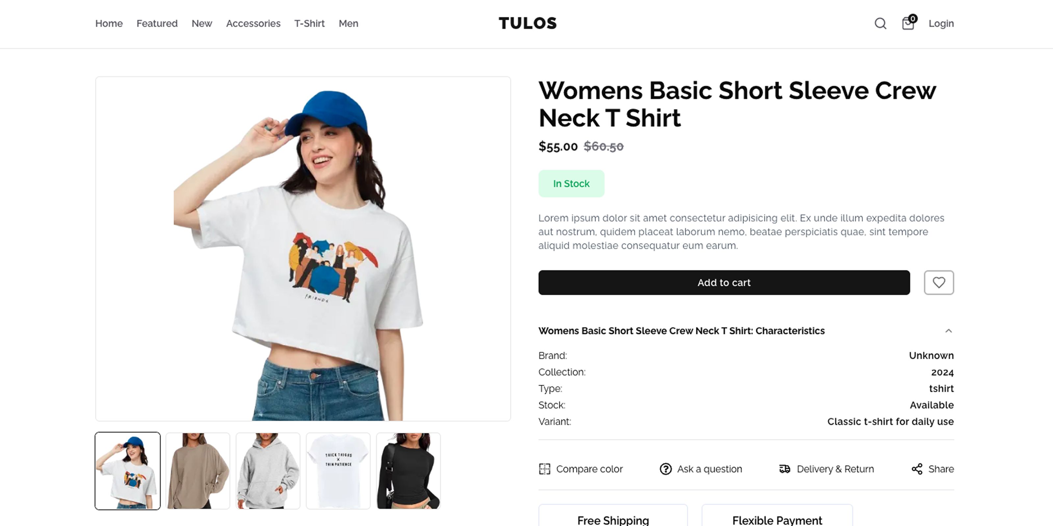Select the black long-sleeve top thumbnail
The width and height of the screenshot is (1053, 526).
(x=408, y=471)
